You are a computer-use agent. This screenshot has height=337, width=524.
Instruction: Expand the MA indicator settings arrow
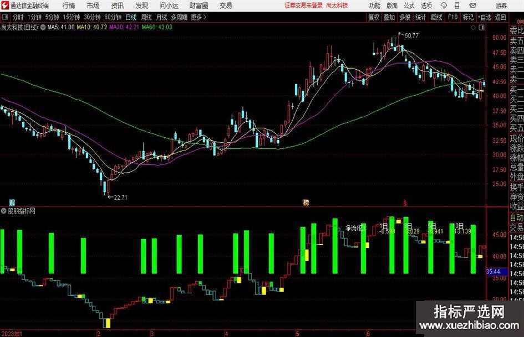(x=43, y=27)
